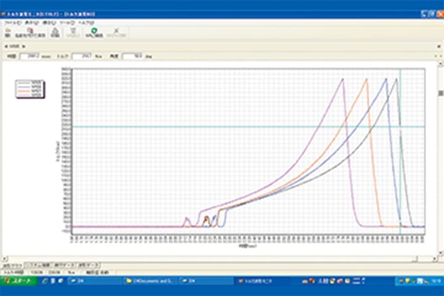
Task: Click the grayed-out X toolbar icon
Action: 117,32
